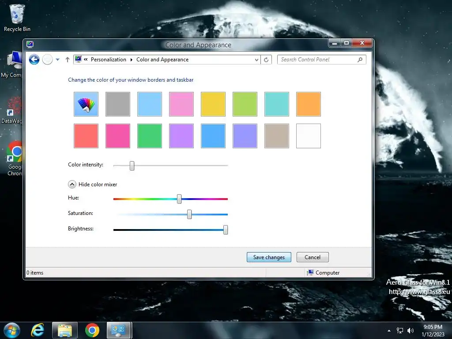
Task: Click the network tray icon
Action: point(400,331)
